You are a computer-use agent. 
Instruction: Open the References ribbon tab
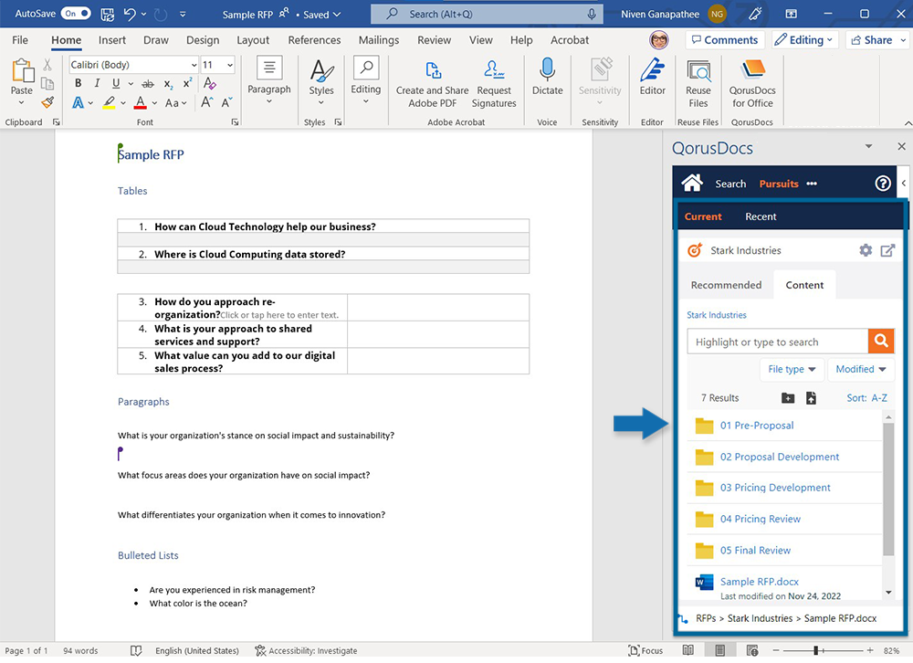click(x=314, y=40)
